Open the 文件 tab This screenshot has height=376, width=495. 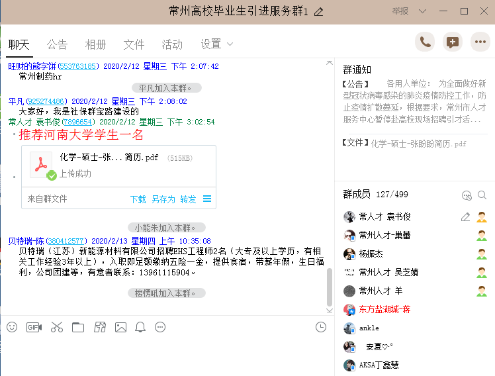[134, 44]
